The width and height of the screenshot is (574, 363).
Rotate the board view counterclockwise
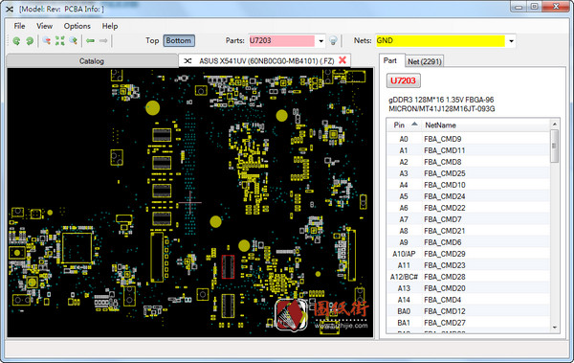(16, 40)
